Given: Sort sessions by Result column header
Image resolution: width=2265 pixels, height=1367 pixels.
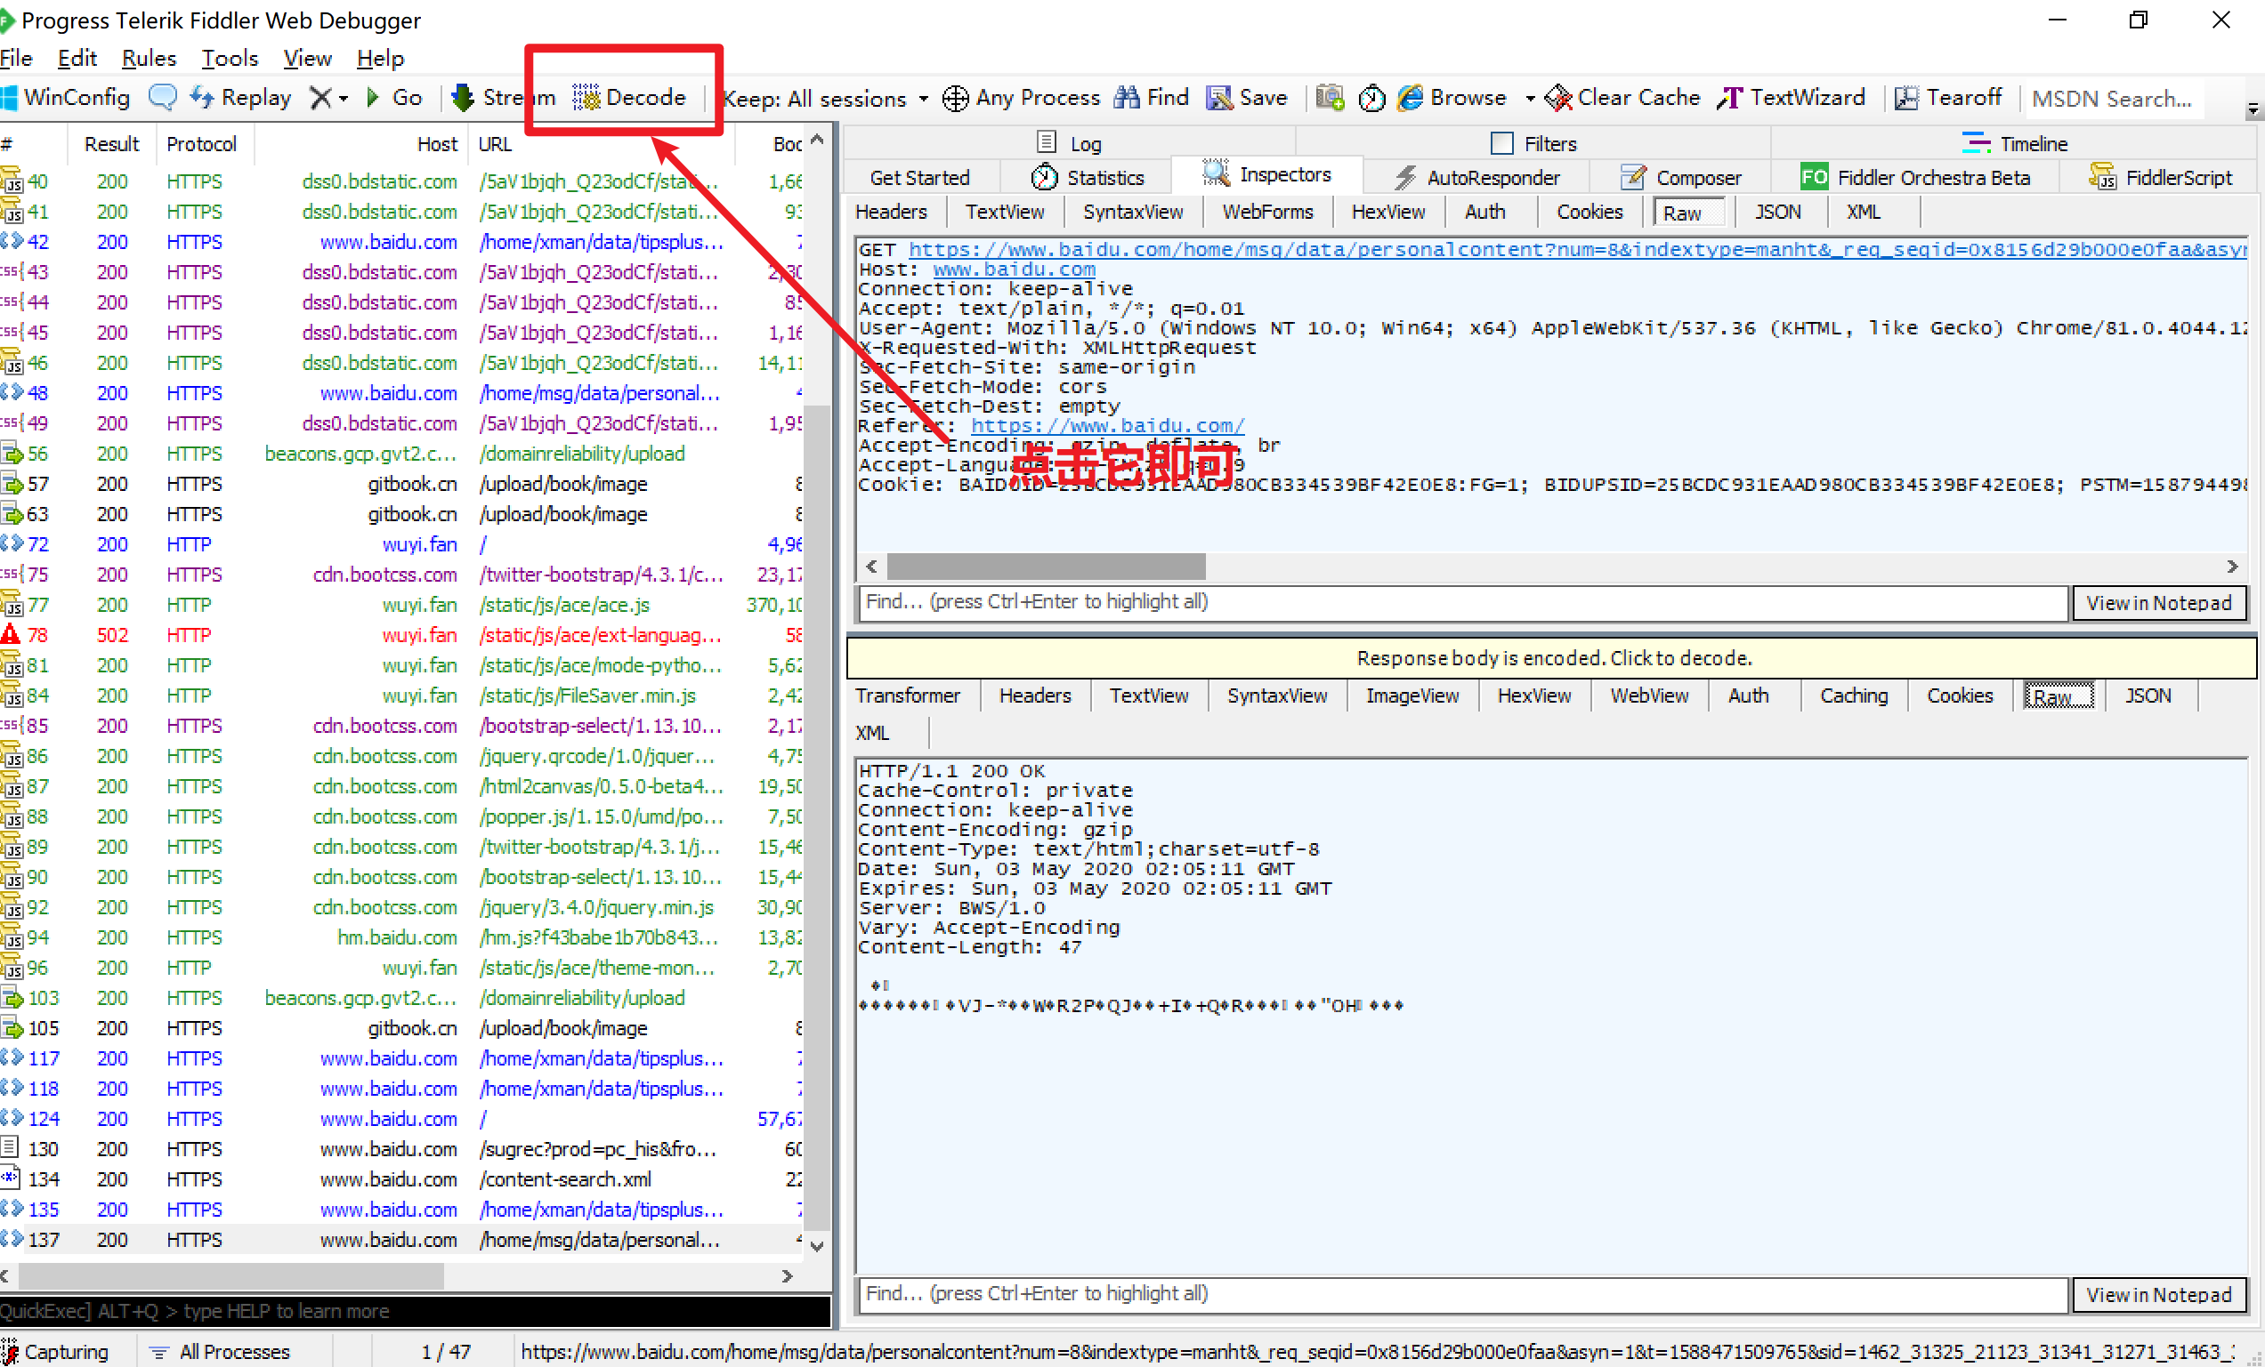Looking at the screenshot, I should (111, 143).
